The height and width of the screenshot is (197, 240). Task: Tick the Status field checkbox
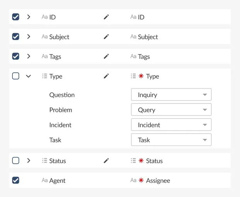coord(15,161)
